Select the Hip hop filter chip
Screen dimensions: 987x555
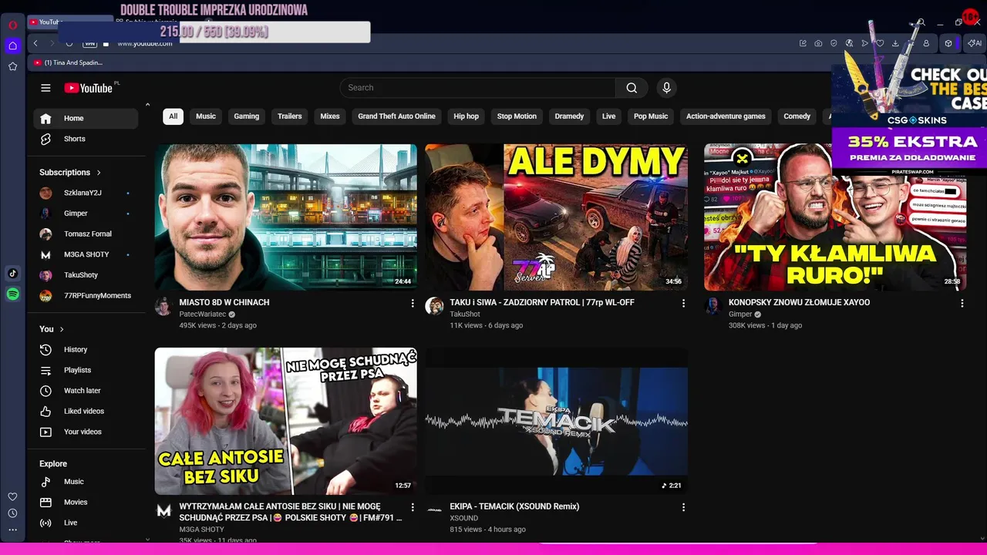point(467,116)
